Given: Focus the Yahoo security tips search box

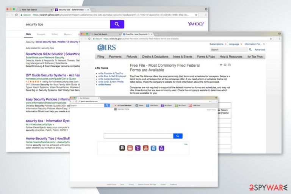Looking at the screenshot, I should point(67,24).
